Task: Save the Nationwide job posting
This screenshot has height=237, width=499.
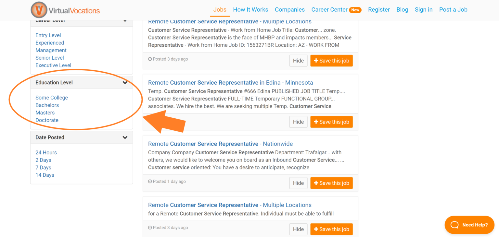Action: tap(331, 183)
